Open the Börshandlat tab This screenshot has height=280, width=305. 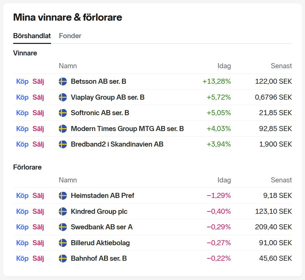tap(32, 36)
